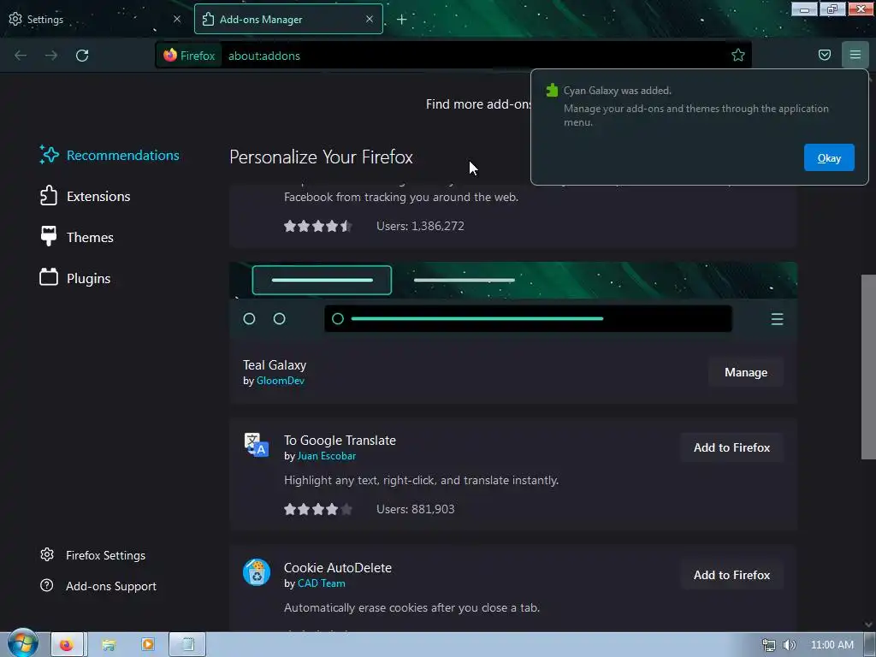Add Cookie AutoDelete to Firefox
The height and width of the screenshot is (657, 876).
coord(731,575)
